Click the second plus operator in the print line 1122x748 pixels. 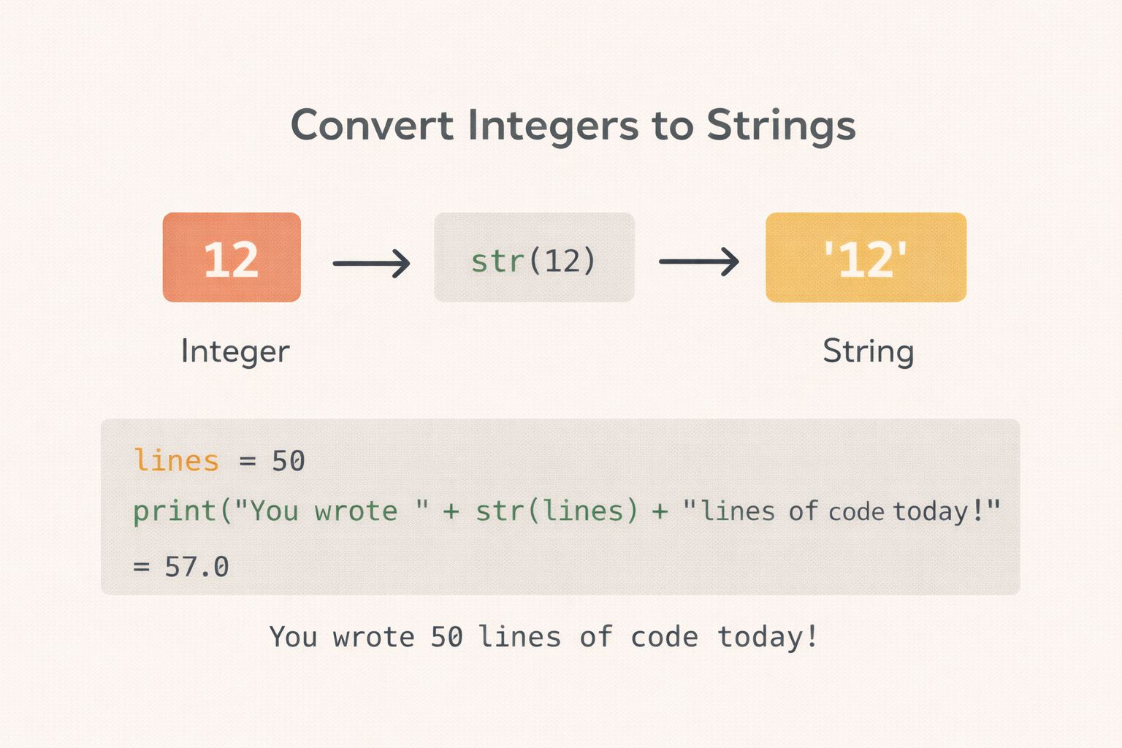click(660, 511)
